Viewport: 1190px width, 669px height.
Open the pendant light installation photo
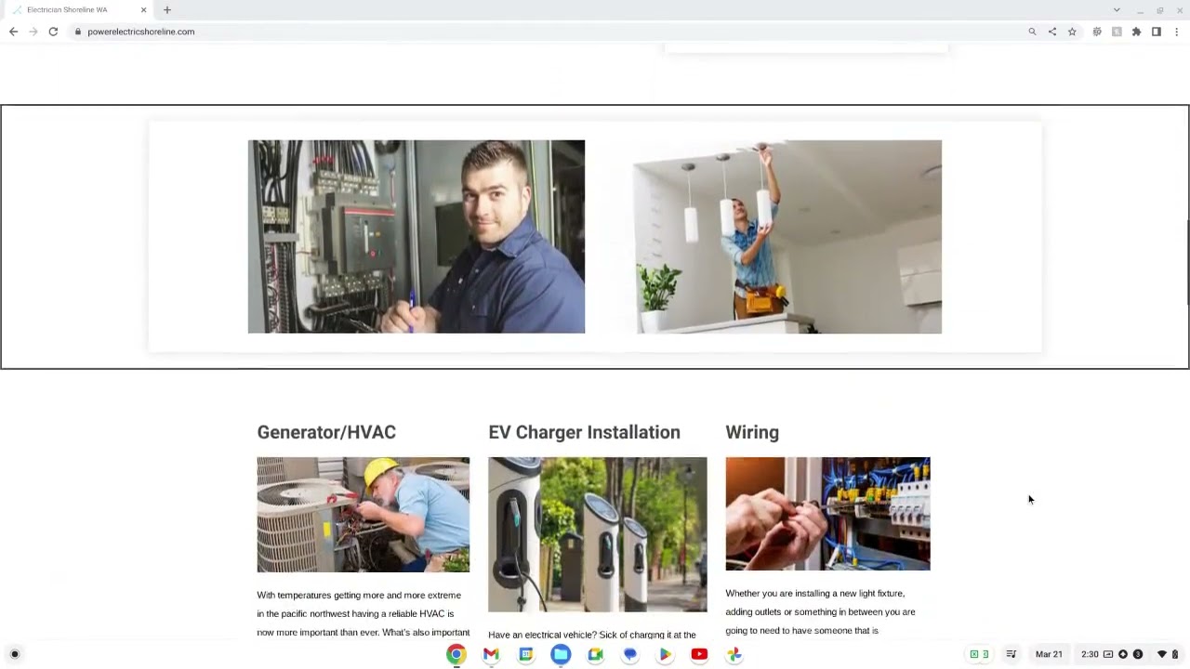coord(787,237)
